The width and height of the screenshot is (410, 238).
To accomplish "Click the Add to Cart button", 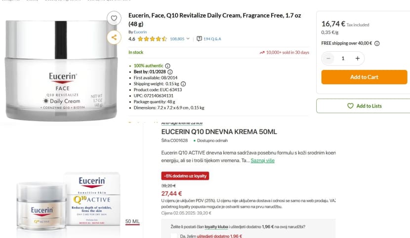I will (364, 77).
